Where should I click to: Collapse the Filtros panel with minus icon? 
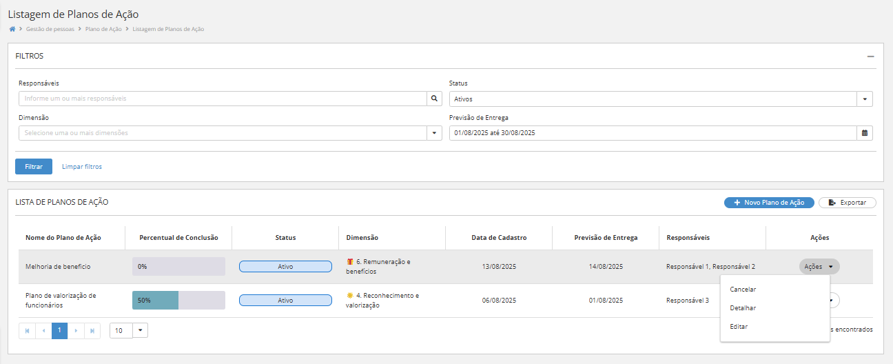pos(870,56)
